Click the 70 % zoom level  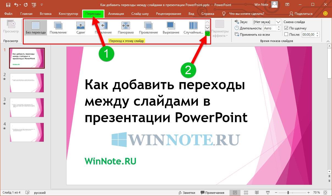tap(316, 192)
